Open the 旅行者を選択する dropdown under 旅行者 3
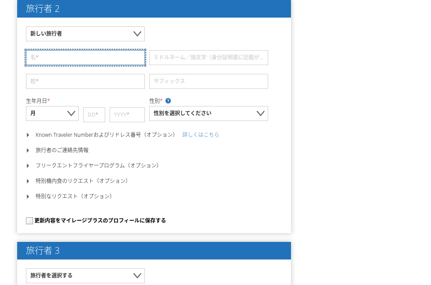The image size is (431, 285). pos(85,276)
